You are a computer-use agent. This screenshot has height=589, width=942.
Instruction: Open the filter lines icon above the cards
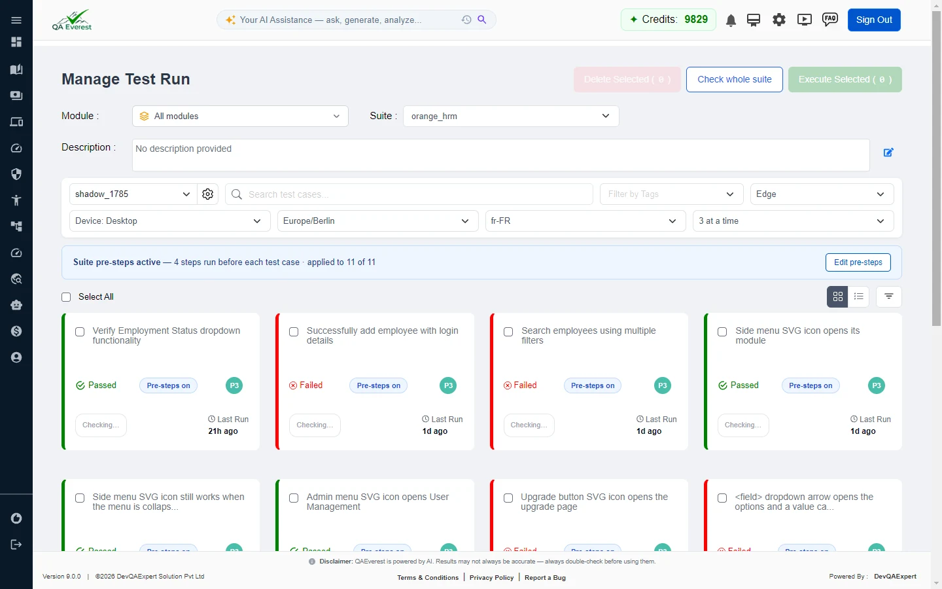889,296
